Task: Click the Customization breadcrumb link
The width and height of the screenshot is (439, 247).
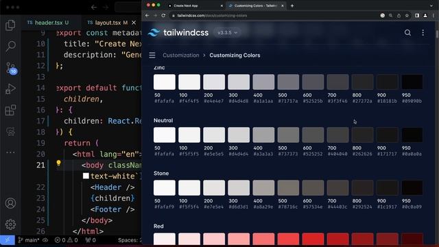Action: [181, 55]
